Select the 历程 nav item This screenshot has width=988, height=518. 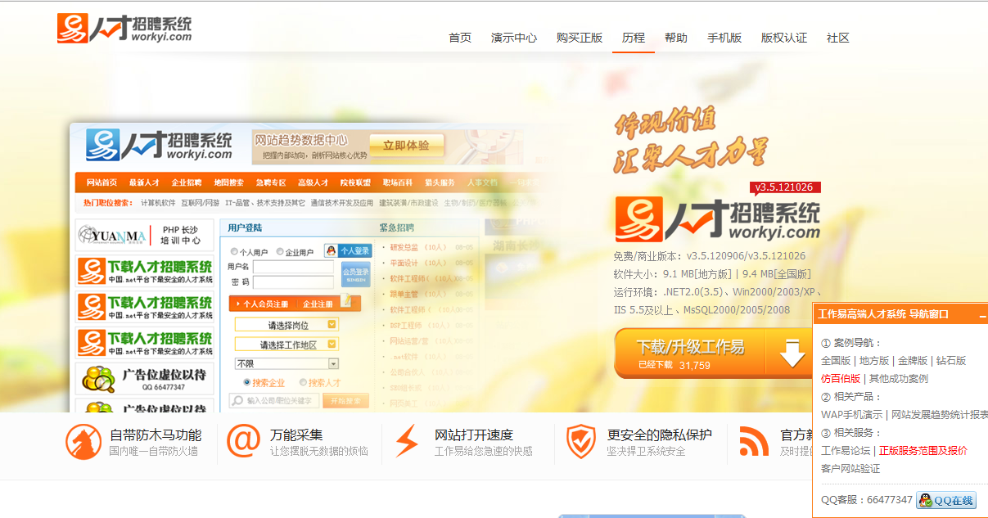tap(634, 38)
